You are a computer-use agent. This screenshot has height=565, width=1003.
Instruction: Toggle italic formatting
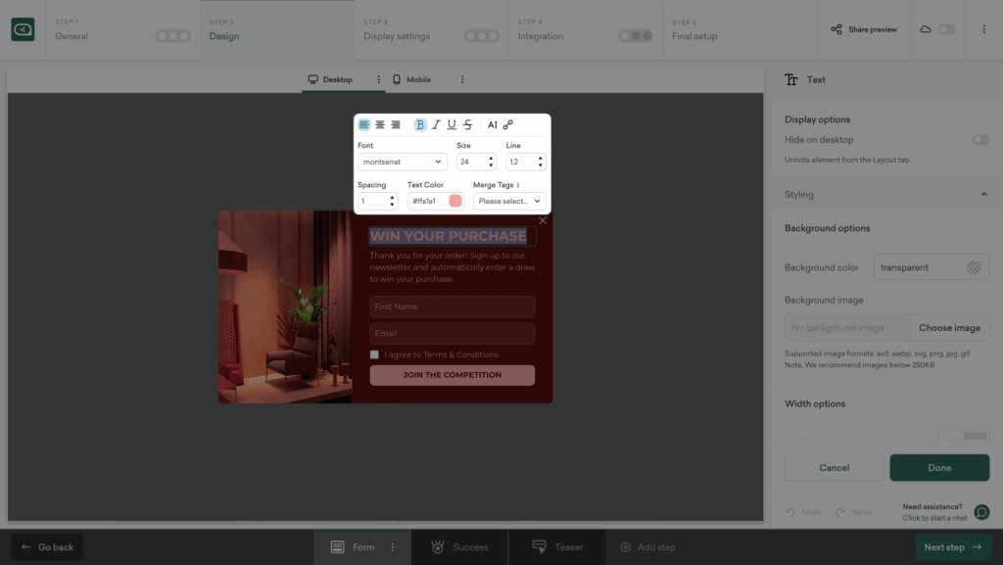pyautogui.click(x=436, y=124)
